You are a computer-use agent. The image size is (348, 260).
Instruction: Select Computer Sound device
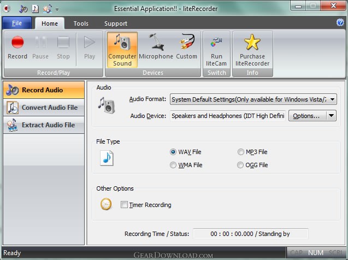(122, 50)
